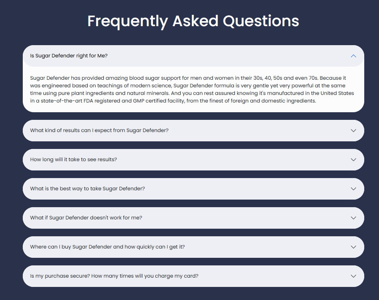Click chevron for 'Where can I buy' question
This screenshot has height=300, width=379.
tap(353, 247)
